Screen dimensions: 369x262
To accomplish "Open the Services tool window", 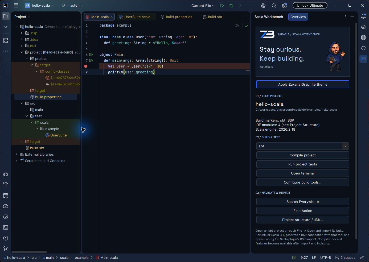I will 6,217.
